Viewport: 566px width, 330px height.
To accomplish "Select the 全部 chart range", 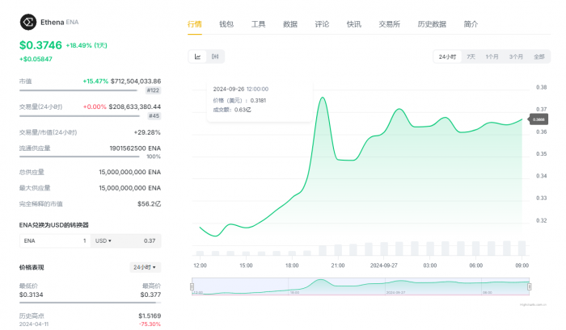I will click(539, 56).
